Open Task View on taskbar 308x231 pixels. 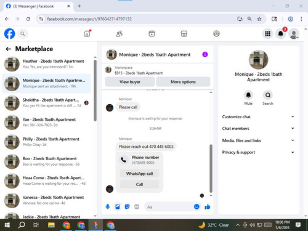pyautogui.click(x=36, y=225)
